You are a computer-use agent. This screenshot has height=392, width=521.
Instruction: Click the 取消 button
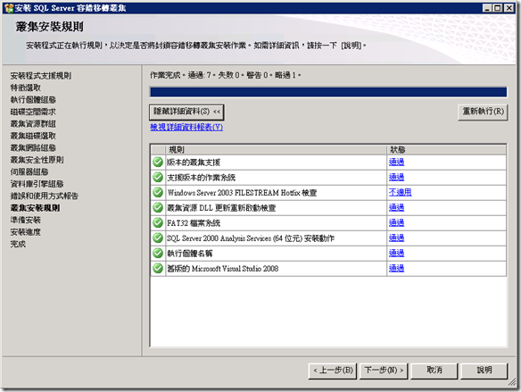pyautogui.click(x=434, y=371)
